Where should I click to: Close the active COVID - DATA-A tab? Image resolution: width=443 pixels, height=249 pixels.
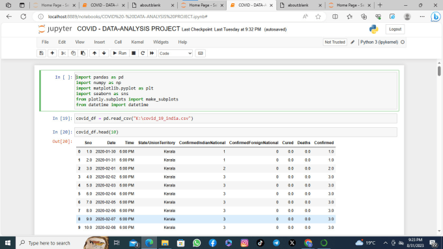[x=271, y=5]
